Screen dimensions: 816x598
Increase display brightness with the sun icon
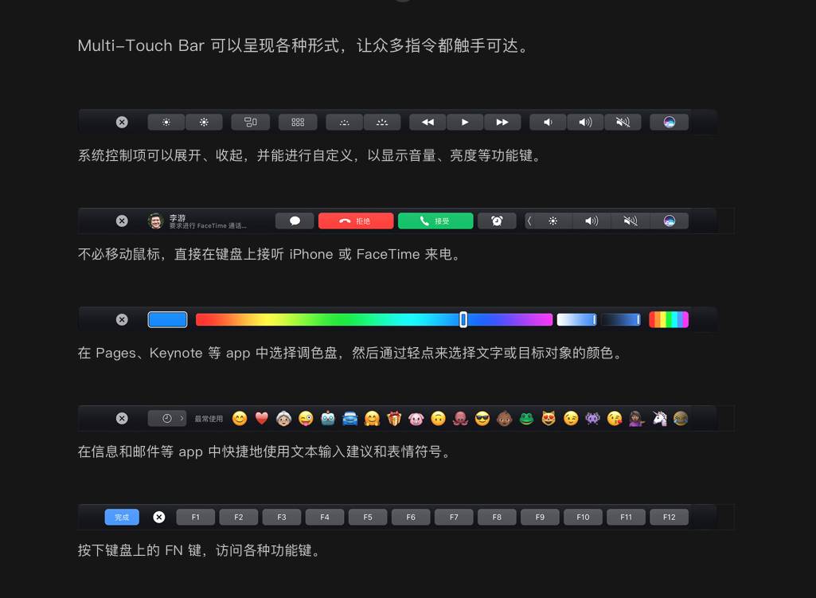(x=204, y=122)
